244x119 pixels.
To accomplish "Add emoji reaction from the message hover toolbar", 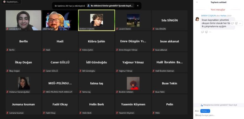I will point(236,23).
